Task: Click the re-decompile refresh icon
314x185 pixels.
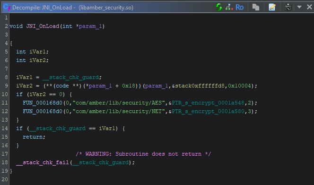Action: coord(219,7)
